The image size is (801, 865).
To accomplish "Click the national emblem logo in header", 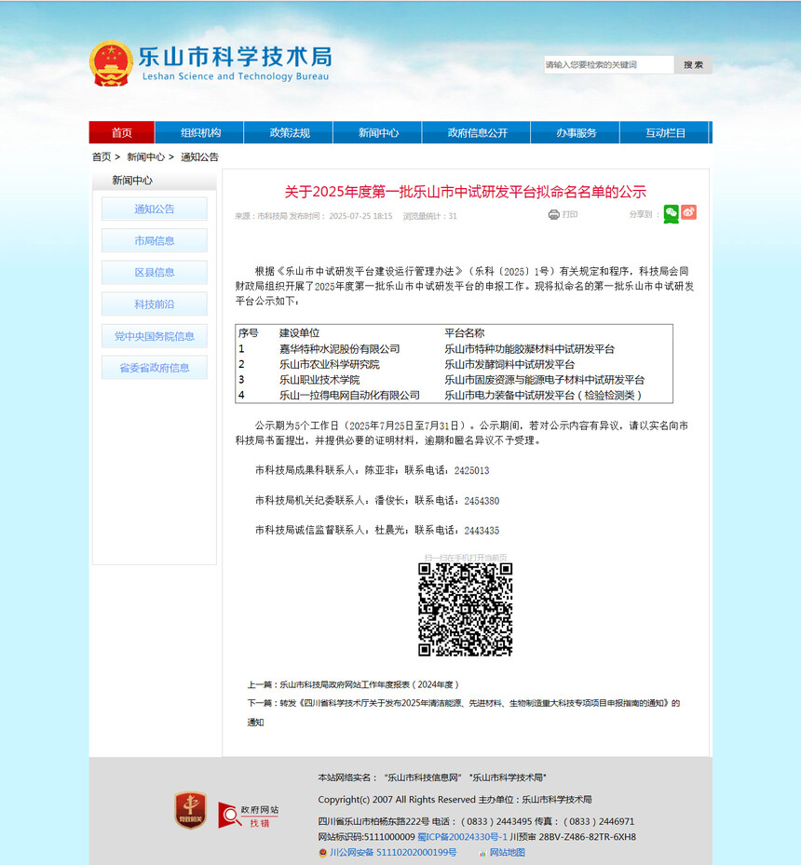I will 111,63.
